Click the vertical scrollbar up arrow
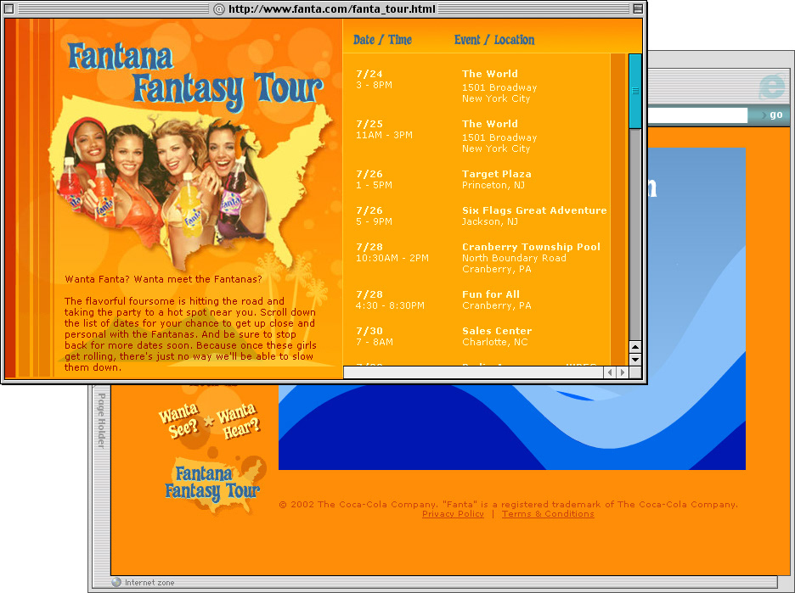This screenshot has width=795, height=593. [634, 347]
